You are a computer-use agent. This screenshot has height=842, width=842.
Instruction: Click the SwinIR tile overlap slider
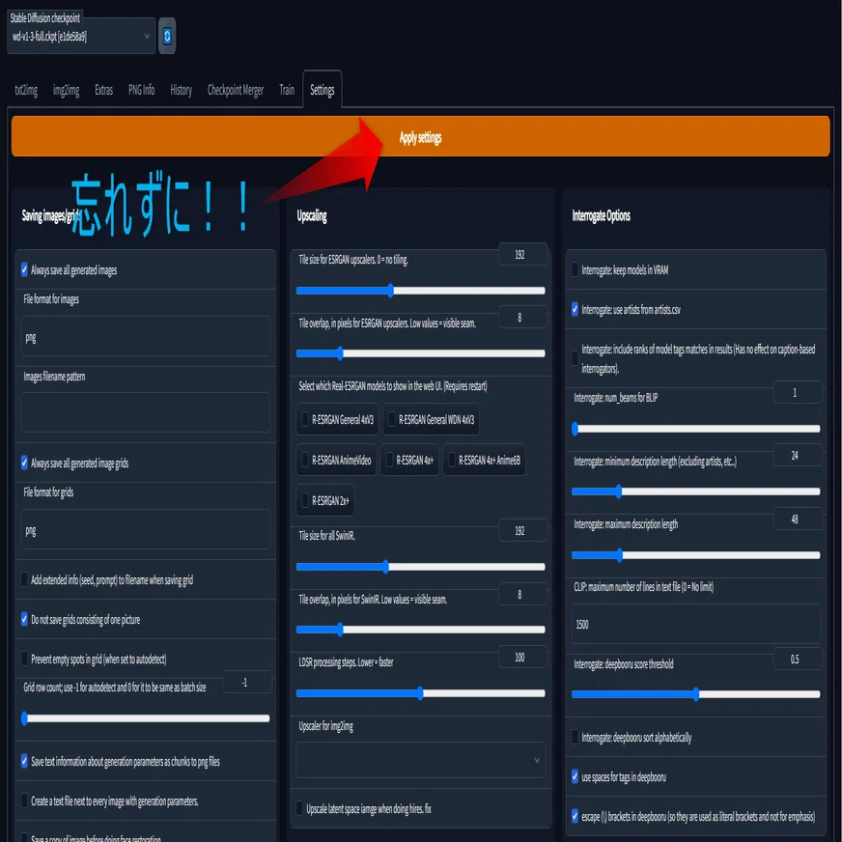(x=420, y=630)
